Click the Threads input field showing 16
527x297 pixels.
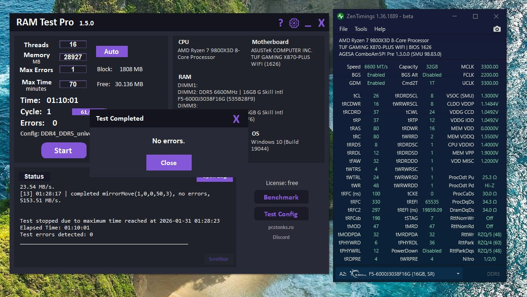(73, 44)
